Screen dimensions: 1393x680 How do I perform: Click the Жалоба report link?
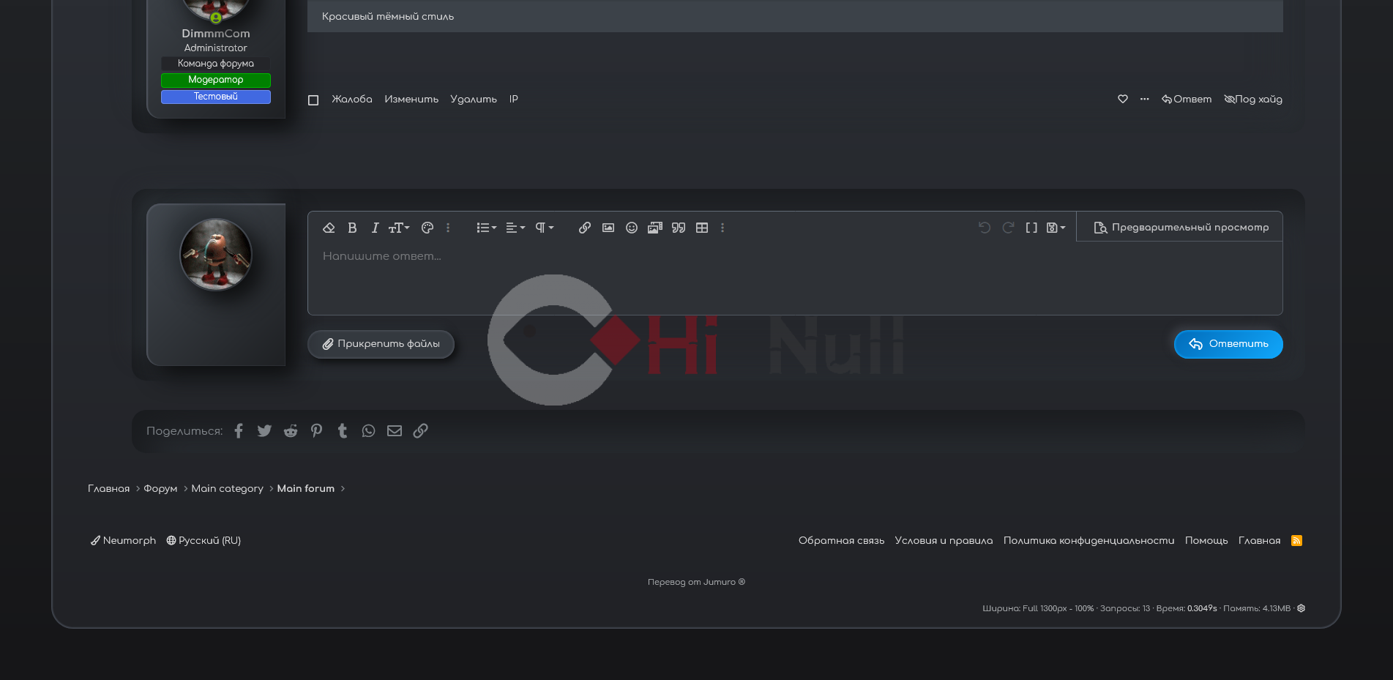pos(352,100)
